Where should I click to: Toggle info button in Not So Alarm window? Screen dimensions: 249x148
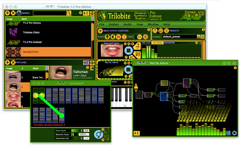pos(137,133)
